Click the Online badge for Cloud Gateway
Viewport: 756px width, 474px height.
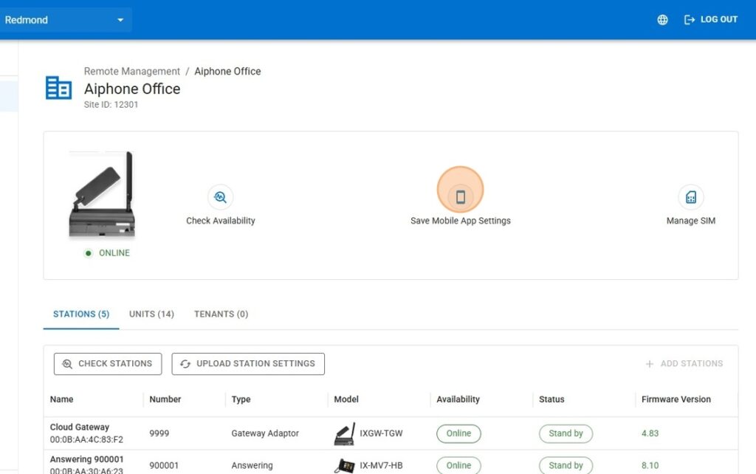tap(458, 433)
